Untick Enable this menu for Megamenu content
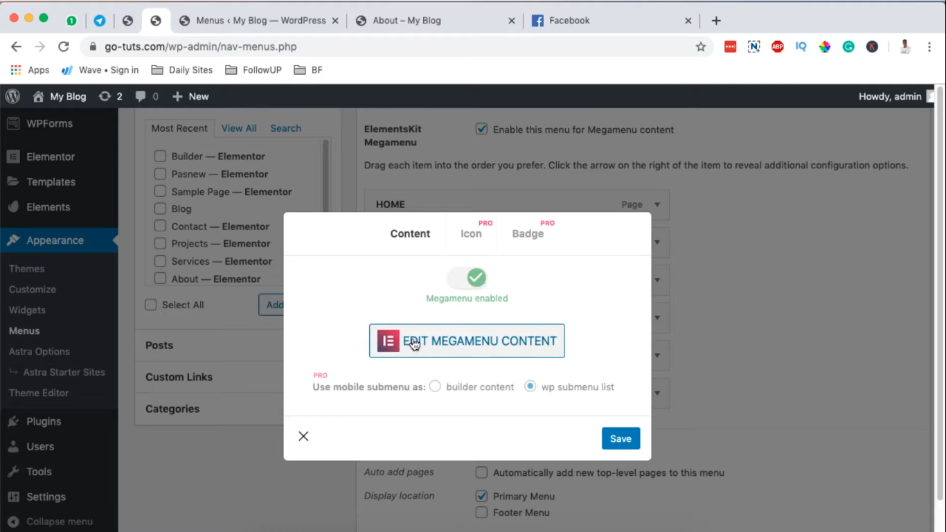This screenshot has width=946, height=532. 481,129
